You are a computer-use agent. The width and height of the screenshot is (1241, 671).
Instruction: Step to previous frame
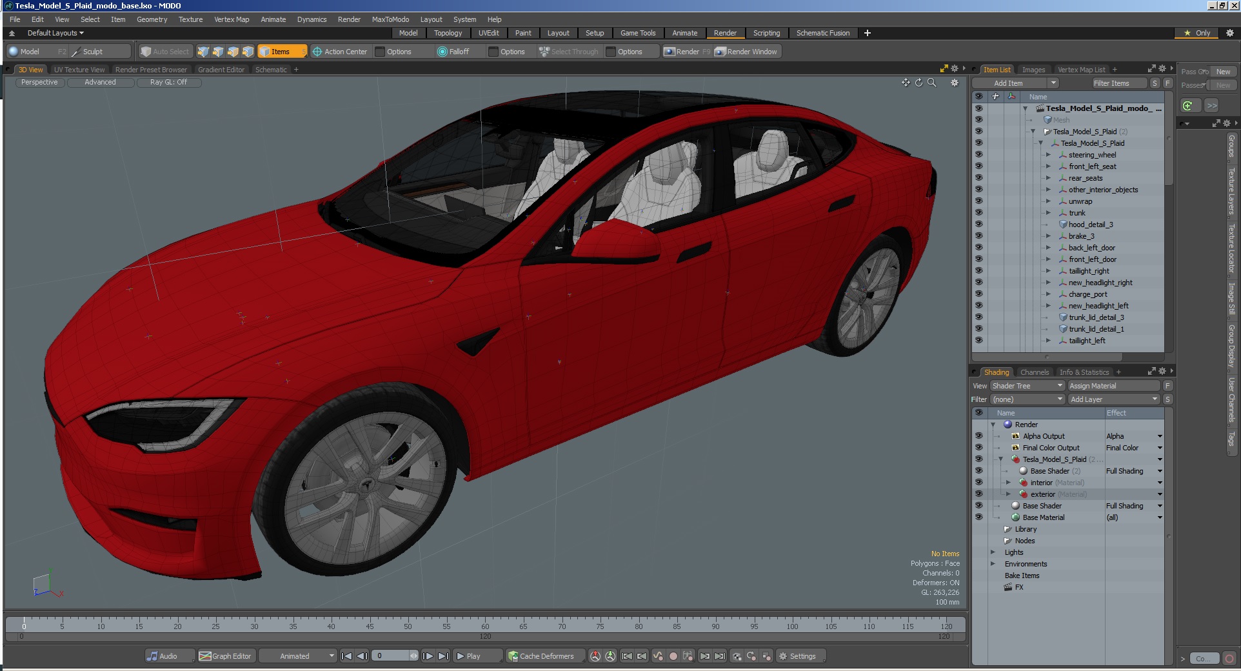(362, 656)
